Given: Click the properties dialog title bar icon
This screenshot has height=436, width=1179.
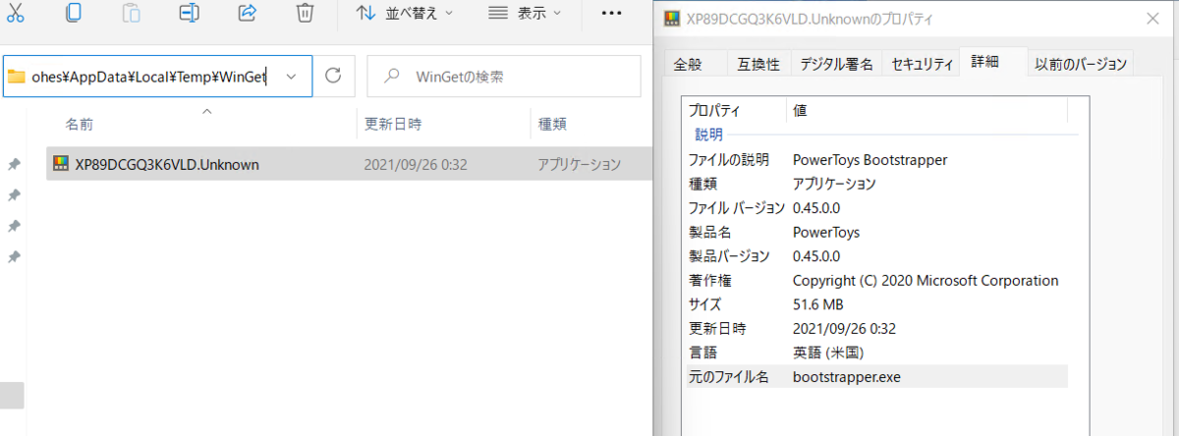Looking at the screenshot, I should click(x=672, y=18).
